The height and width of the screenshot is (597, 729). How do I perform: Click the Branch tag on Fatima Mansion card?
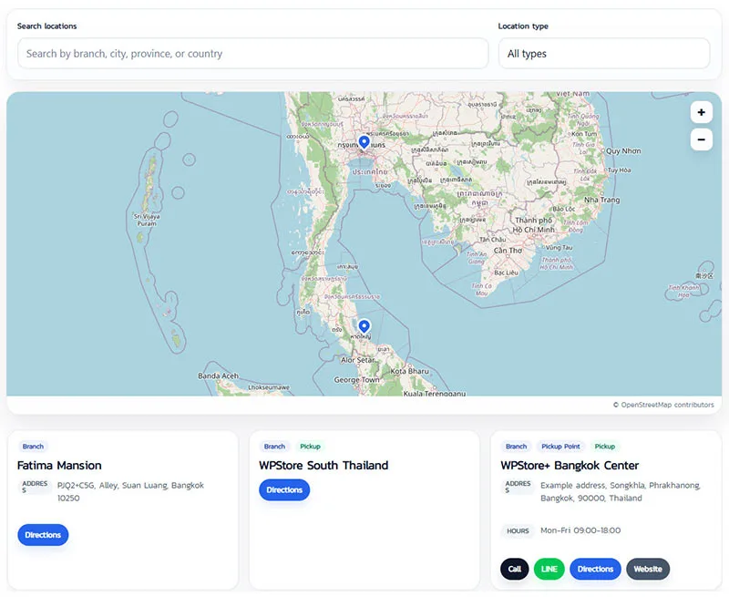(33, 447)
